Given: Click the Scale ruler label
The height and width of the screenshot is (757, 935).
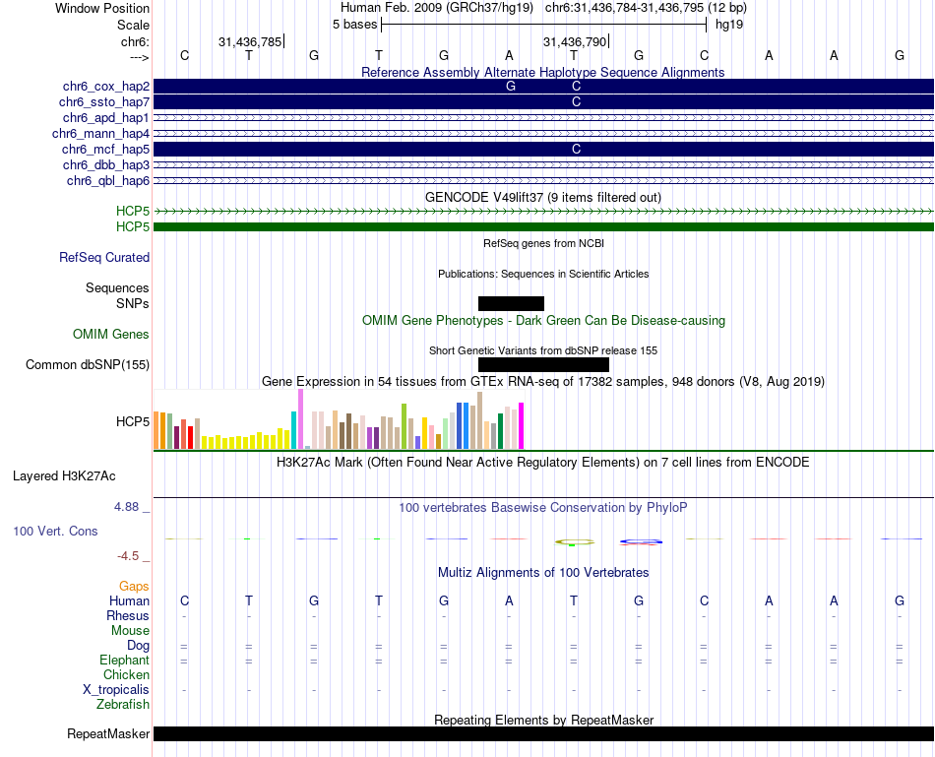Looking at the screenshot, I should 133,25.
